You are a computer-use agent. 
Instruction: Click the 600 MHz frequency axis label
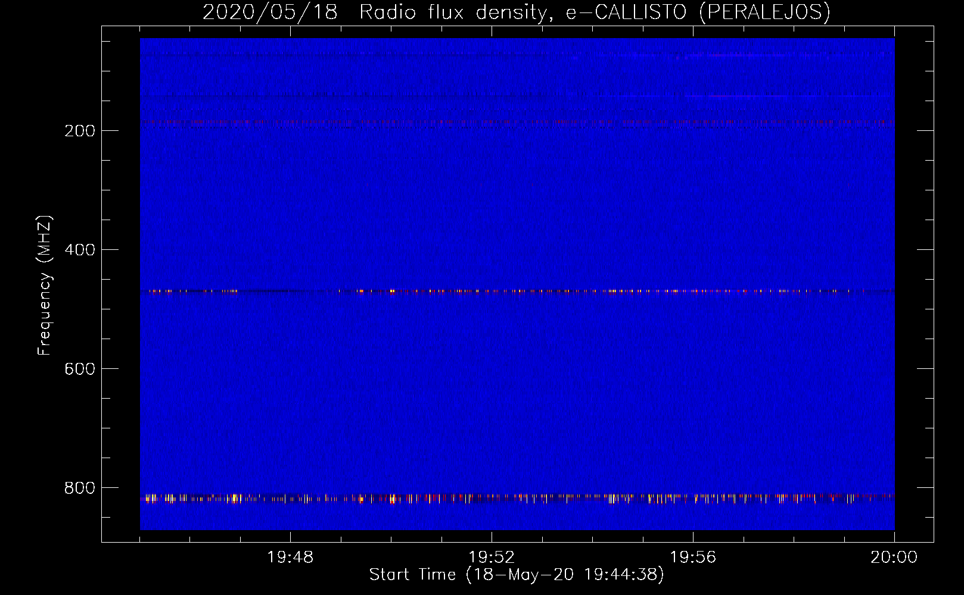[80, 369]
